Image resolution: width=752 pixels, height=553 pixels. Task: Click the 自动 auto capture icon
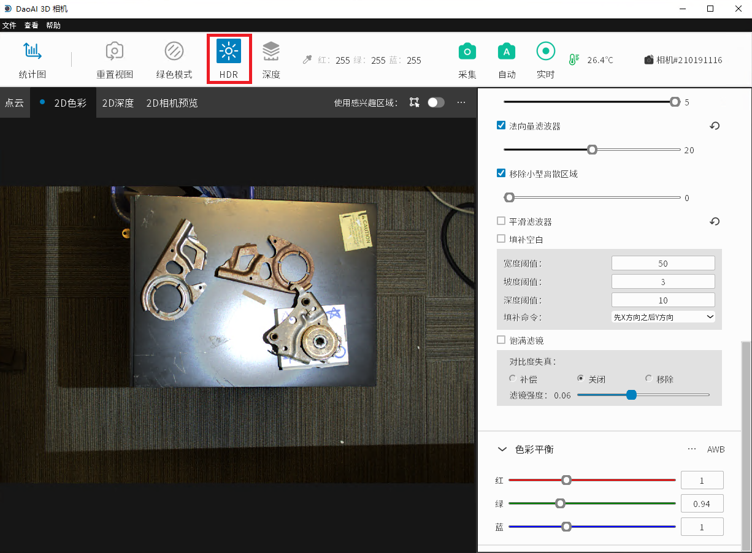point(507,51)
